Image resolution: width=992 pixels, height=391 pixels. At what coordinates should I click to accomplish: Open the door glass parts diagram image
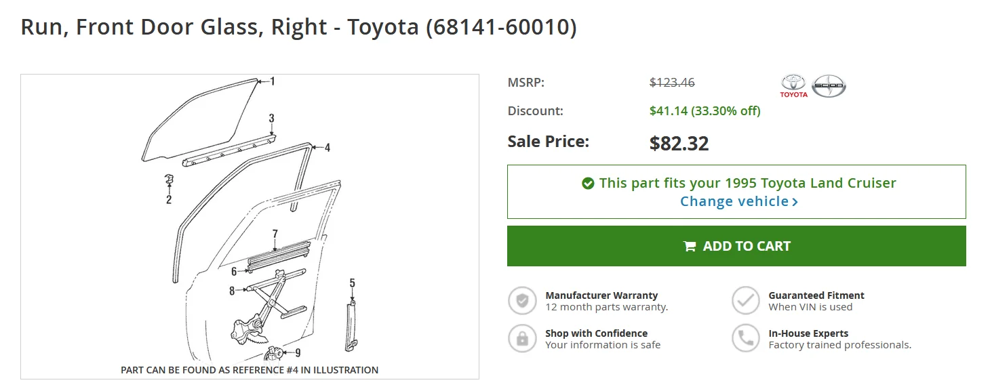coord(250,226)
